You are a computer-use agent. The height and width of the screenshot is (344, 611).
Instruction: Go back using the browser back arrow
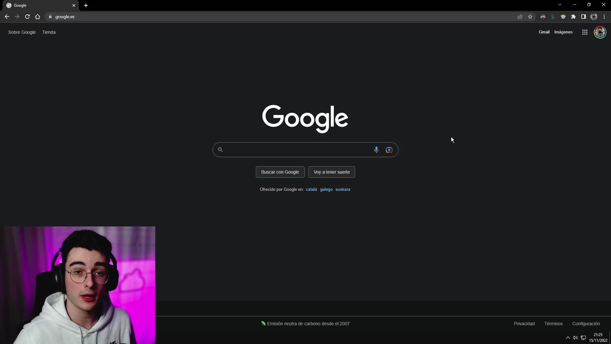[7, 17]
